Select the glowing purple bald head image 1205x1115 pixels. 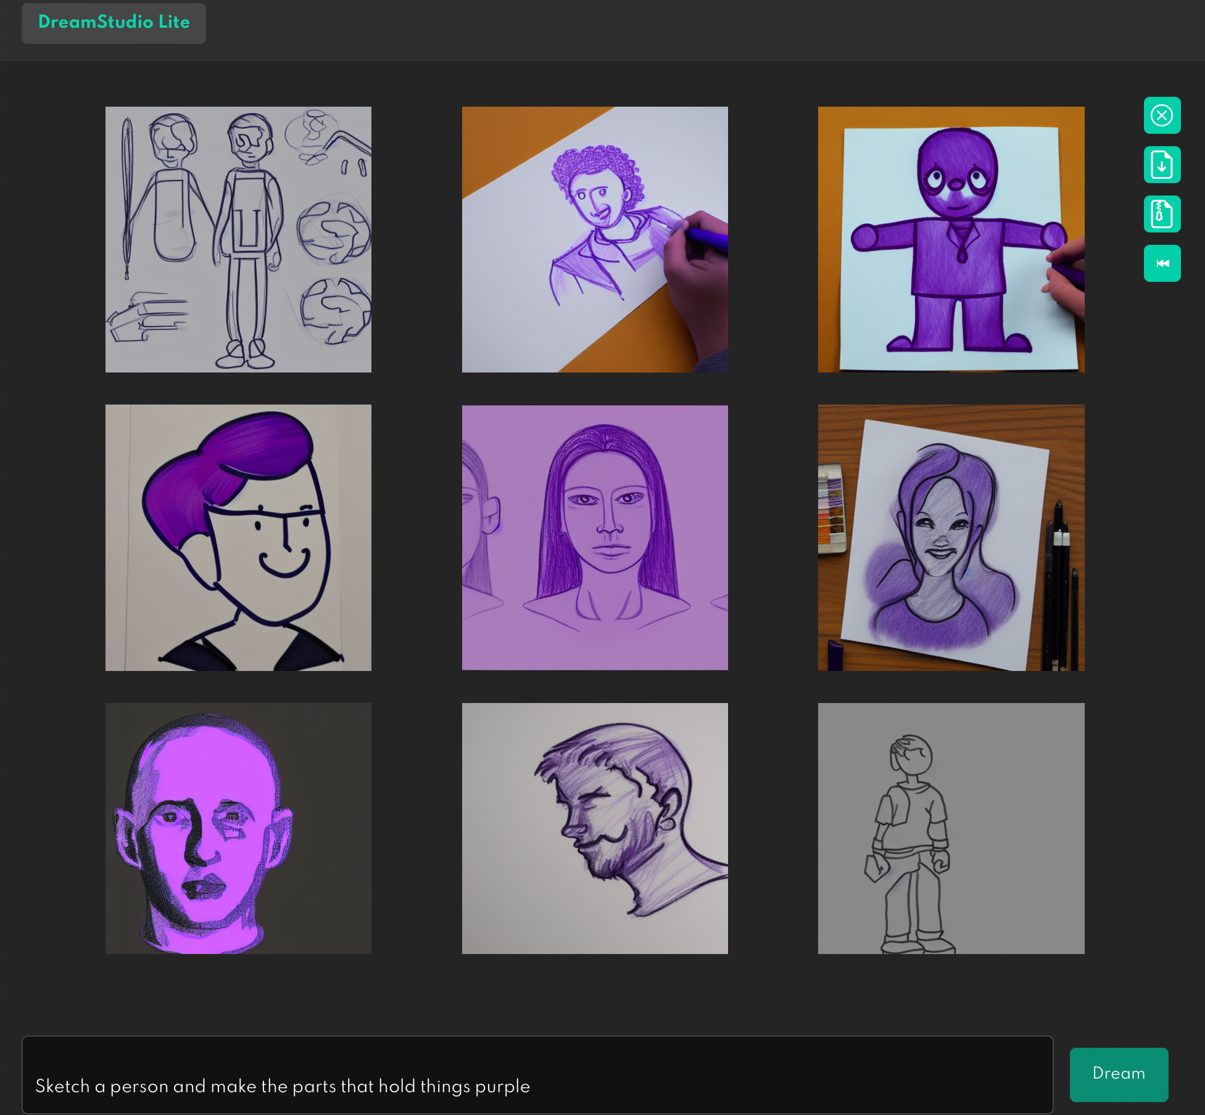[x=238, y=828]
